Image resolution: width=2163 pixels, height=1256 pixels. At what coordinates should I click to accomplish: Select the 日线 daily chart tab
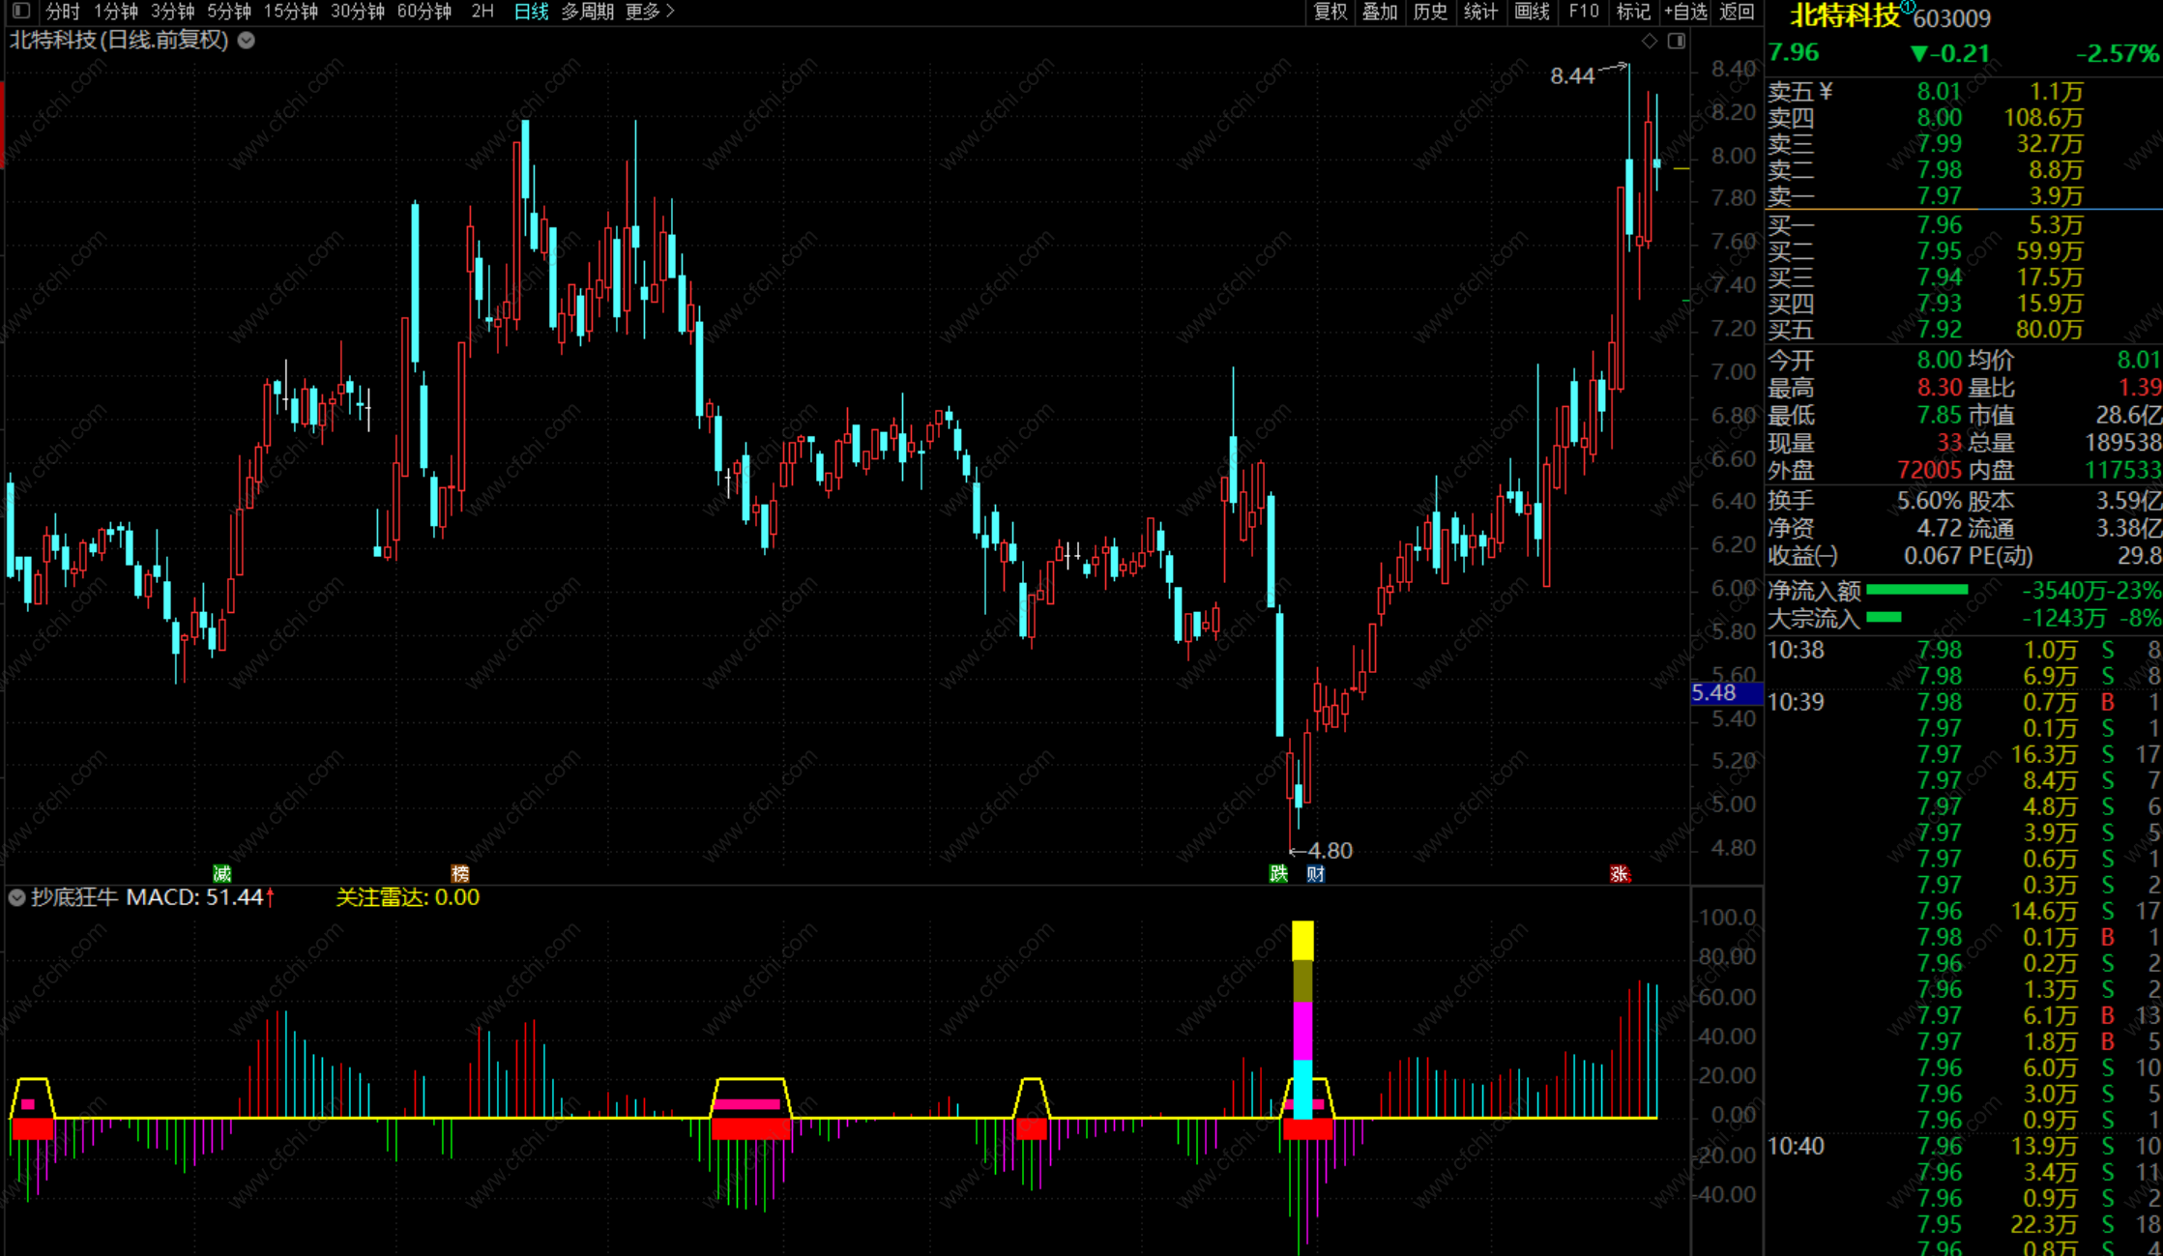click(x=531, y=12)
